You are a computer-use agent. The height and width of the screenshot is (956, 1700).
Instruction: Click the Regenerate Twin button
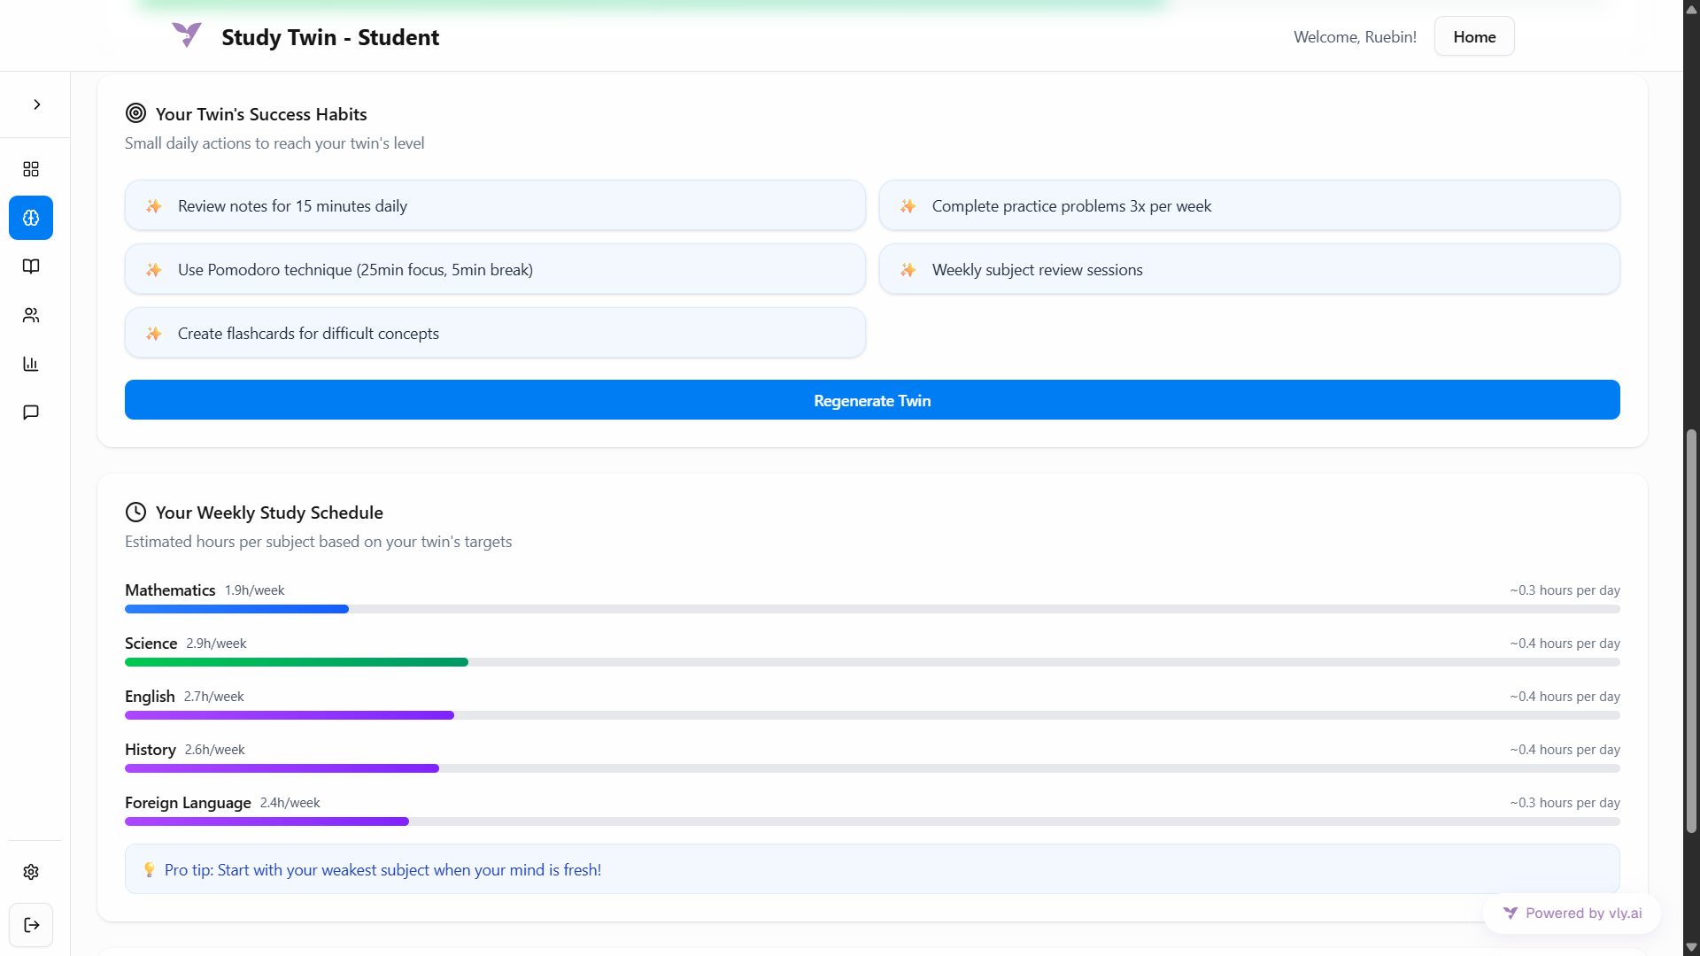click(872, 400)
